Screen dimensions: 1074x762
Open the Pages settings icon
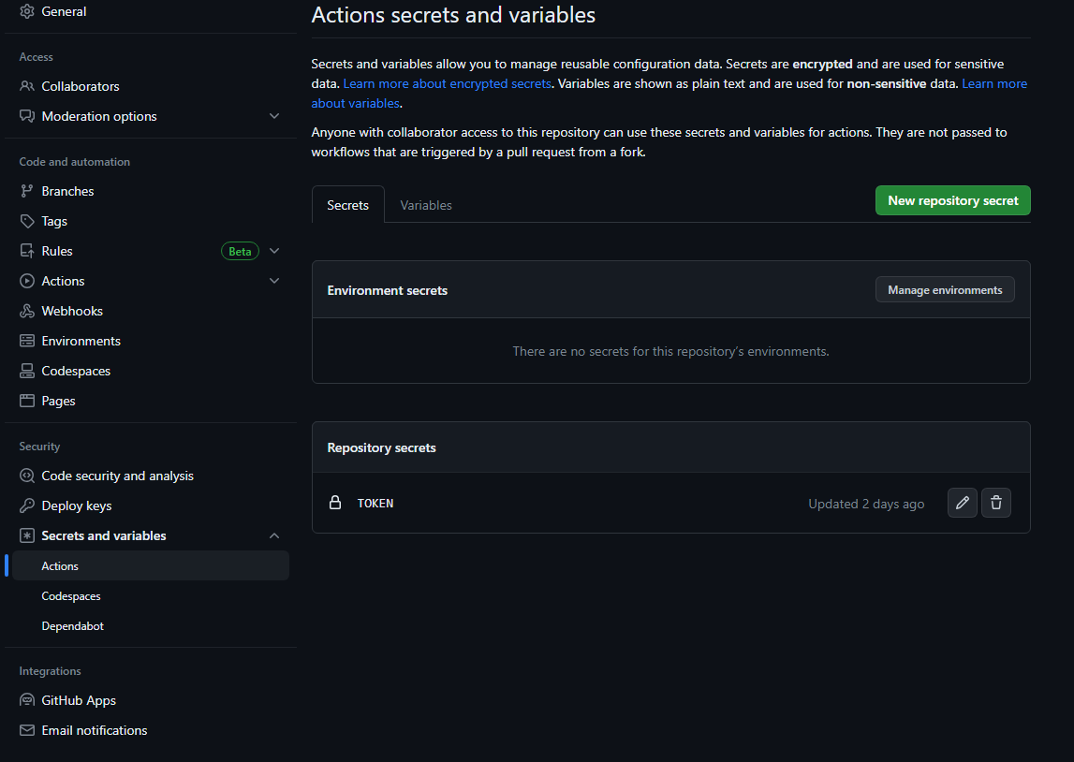click(22, 400)
